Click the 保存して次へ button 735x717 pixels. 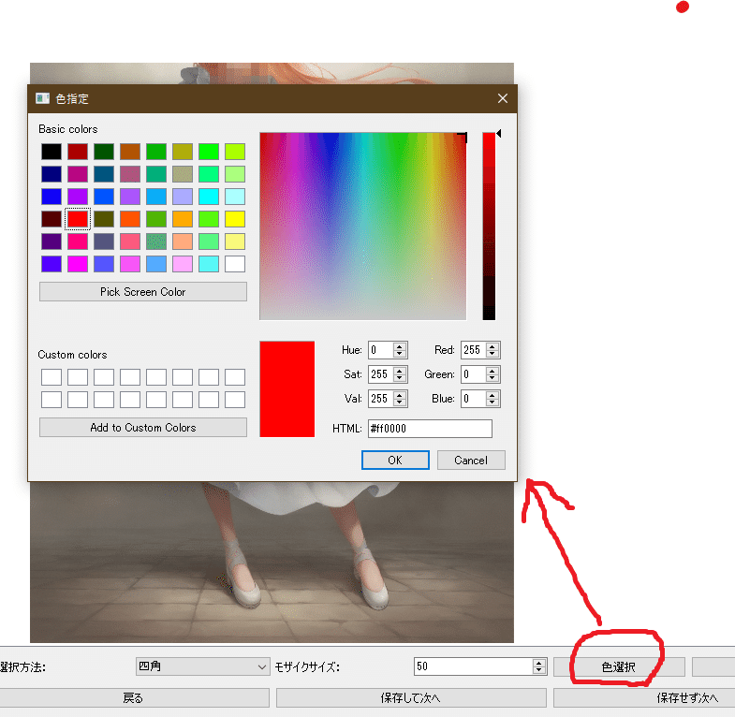[x=411, y=697]
